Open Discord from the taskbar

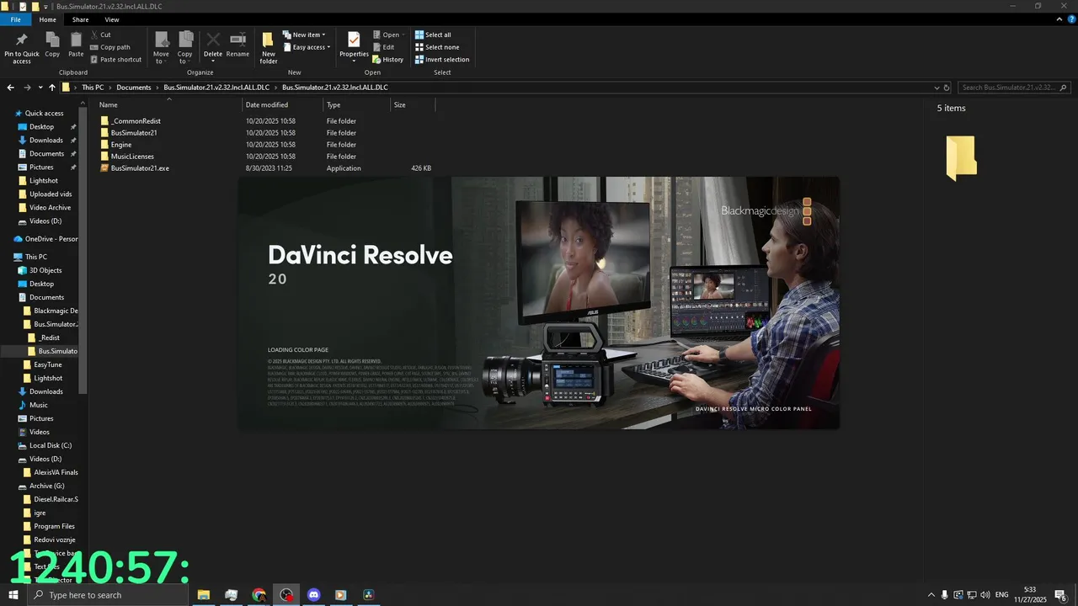[314, 595]
